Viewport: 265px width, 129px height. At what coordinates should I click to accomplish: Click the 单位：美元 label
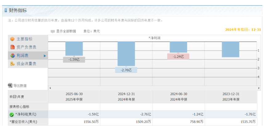click(x=92, y=31)
